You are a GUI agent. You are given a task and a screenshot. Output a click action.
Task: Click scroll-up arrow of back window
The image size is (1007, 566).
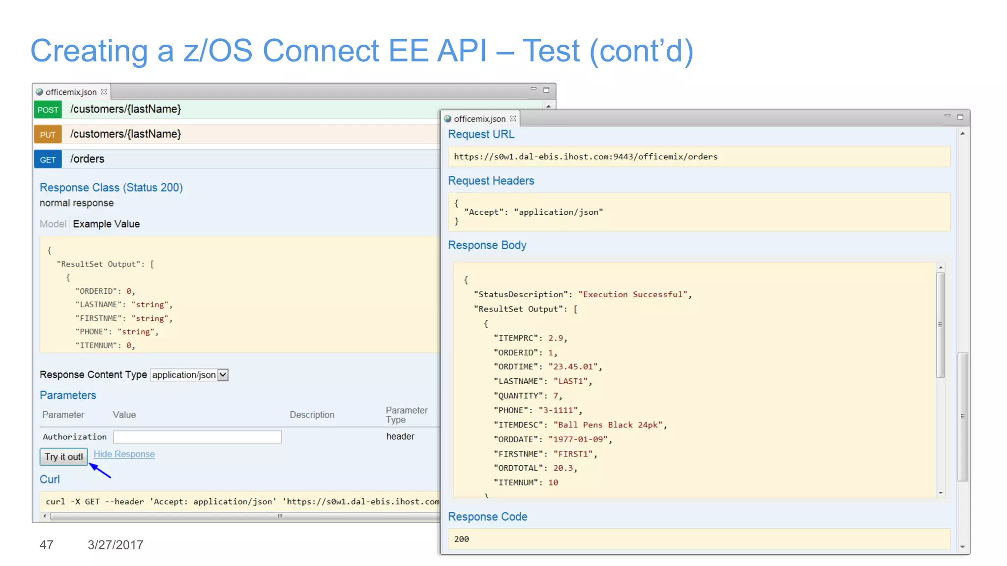549,106
